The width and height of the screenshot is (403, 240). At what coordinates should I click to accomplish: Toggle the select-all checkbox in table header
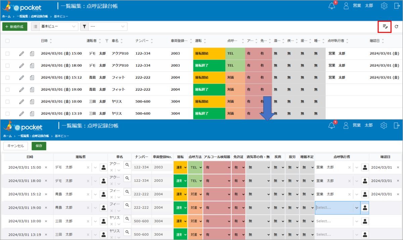[x=7, y=41]
